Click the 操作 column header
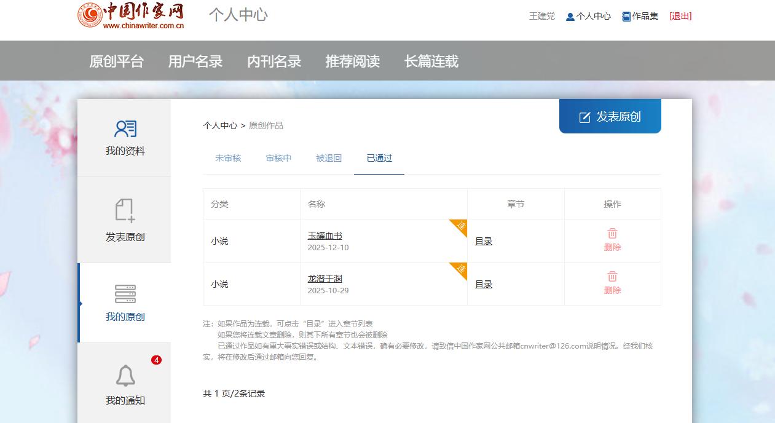The height and width of the screenshot is (423, 775). pyautogui.click(x=613, y=204)
